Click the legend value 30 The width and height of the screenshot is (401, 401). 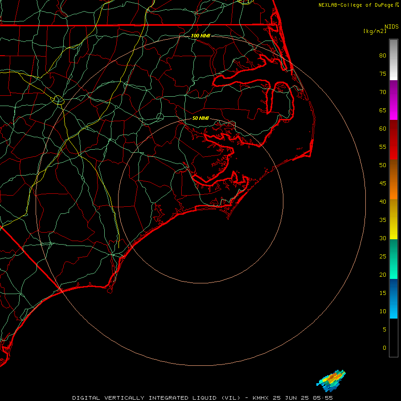coord(383,238)
